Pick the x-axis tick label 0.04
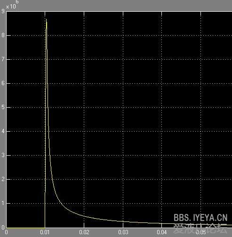 pos(162,232)
